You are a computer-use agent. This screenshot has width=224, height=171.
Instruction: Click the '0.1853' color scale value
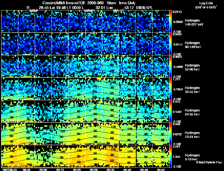[x=178, y=89]
